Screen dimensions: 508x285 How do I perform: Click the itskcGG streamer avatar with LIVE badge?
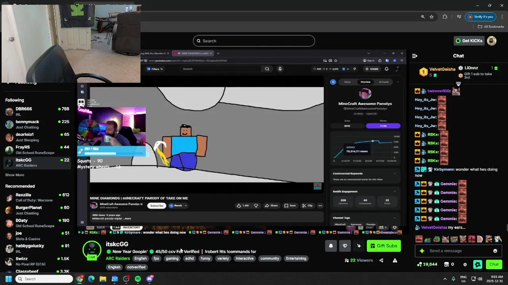coord(92,250)
